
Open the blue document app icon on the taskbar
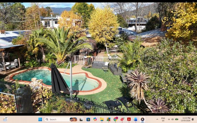(136, 119)
